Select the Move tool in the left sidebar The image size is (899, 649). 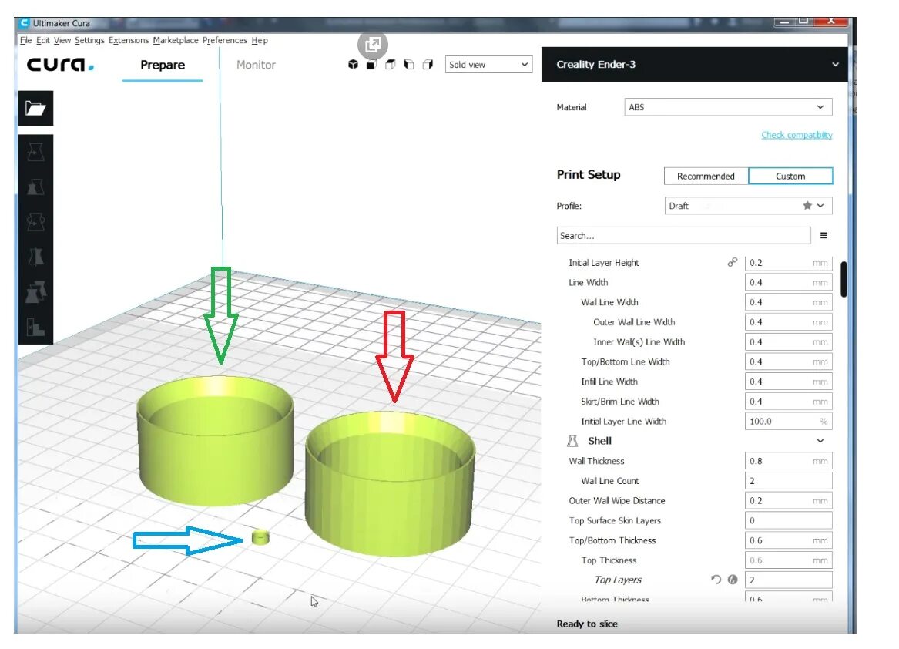(x=35, y=153)
